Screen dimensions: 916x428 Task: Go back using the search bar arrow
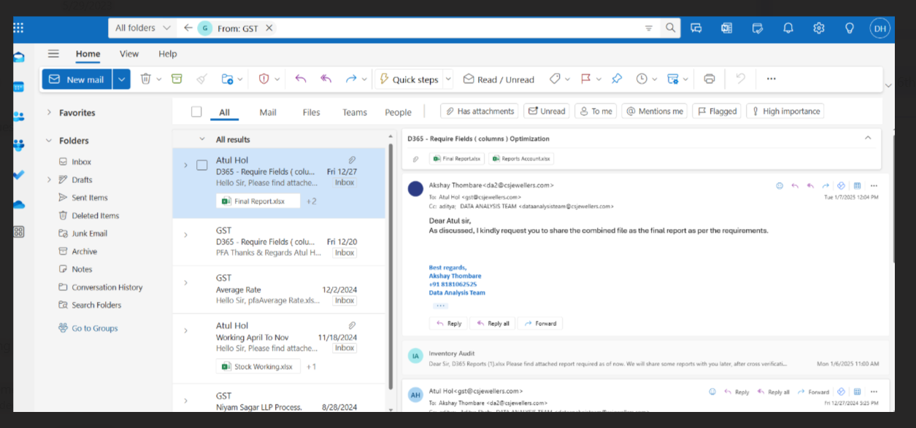(188, 28)
